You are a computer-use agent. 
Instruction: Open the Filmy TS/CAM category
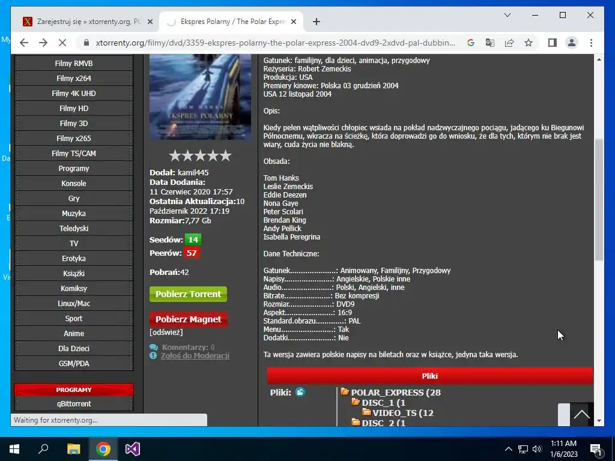pos(74,153)
